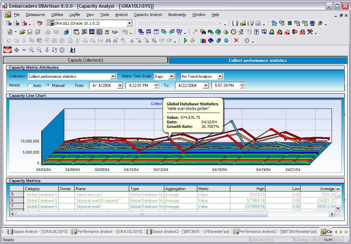Click the To time 5:57:39 PM spinner
This screenshot has height=244, width=351.
242,85
